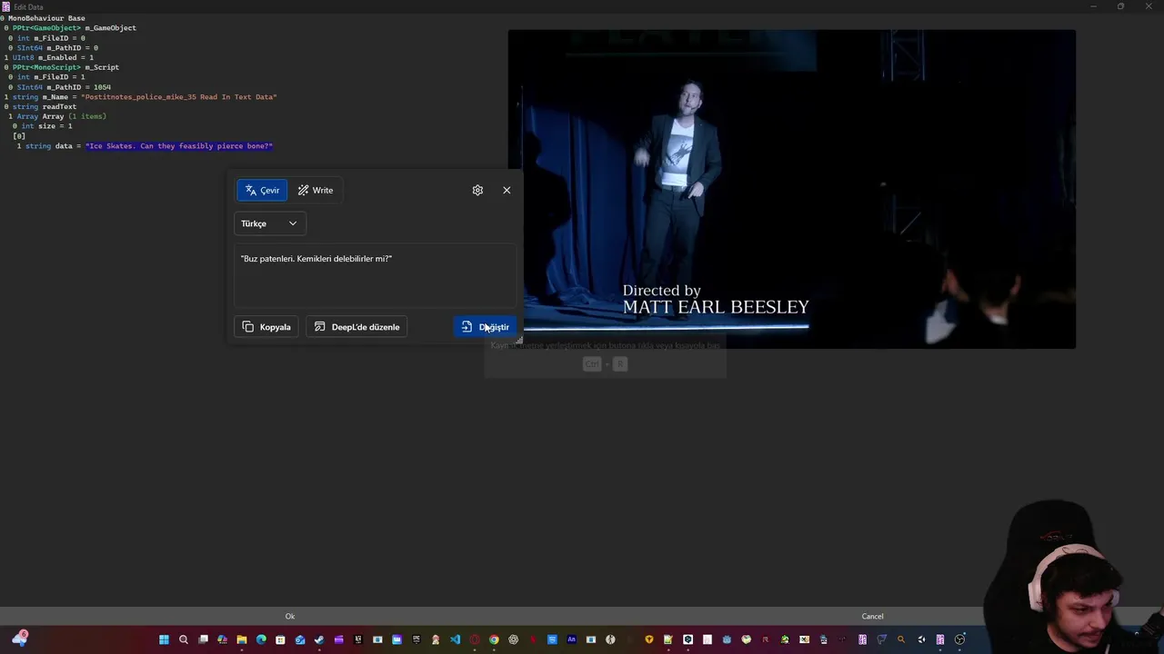Viewport: 1164px width, 654px height.
Task: Click the "Array Array (1 items)" line
Action: [x=57, y=116]
